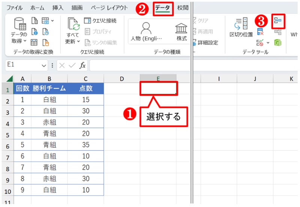Click the Existing Connections icon
The image size is (300, 207).
click(x=45, y=43)
